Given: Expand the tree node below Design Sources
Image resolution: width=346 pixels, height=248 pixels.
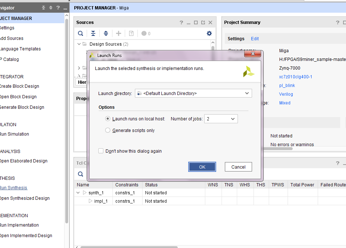Looking at the screenshot, I should (x=79, y=68).
